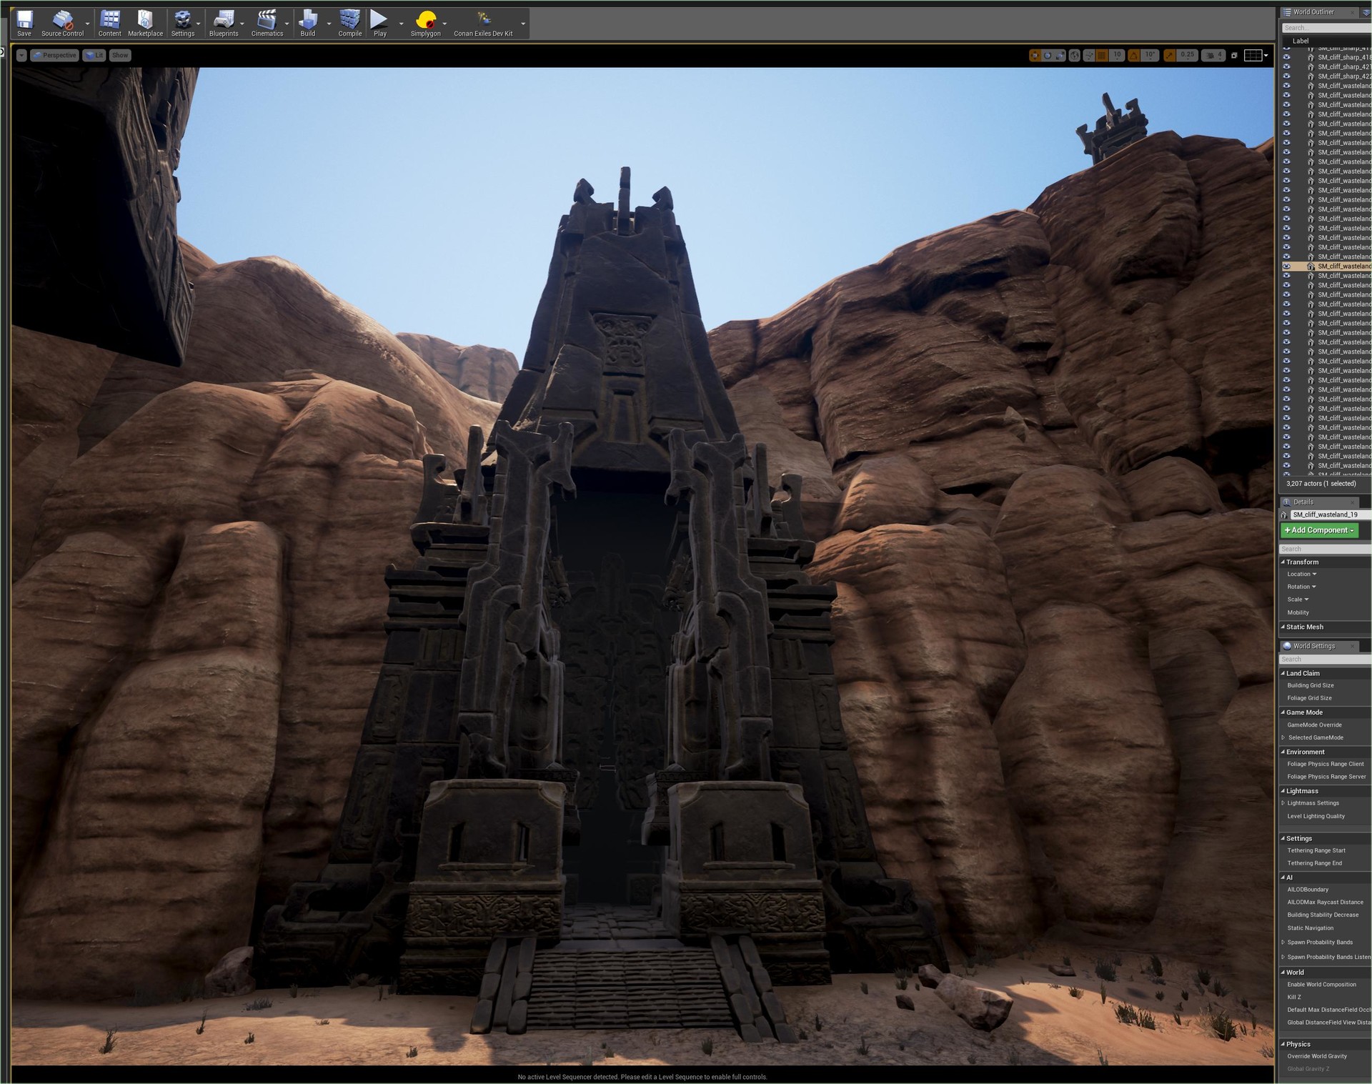Sort the outliner by the Label column header
1372x1084 pixels.
click(x=1301, y=41)
